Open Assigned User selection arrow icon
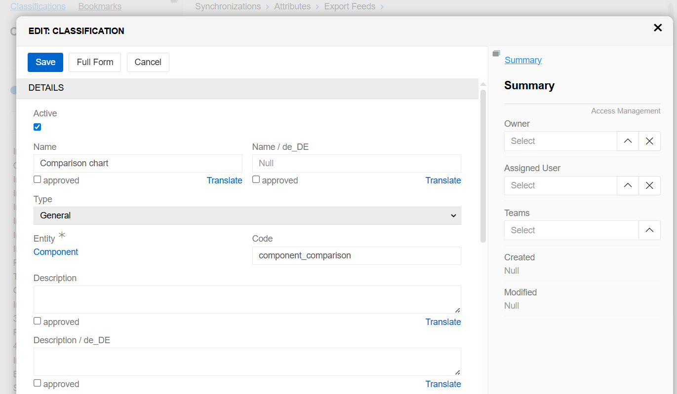This screenshot has height=394, width=677. (628, 186)
